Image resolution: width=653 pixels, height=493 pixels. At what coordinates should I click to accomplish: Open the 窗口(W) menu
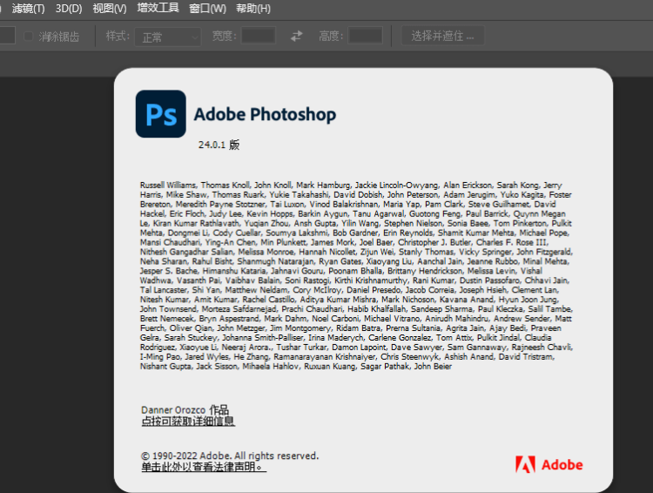[x=207, y=9]
